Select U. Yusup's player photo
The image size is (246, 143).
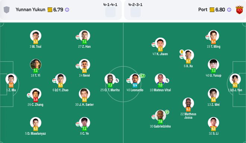pyautogui.click(x=213, y=65)
